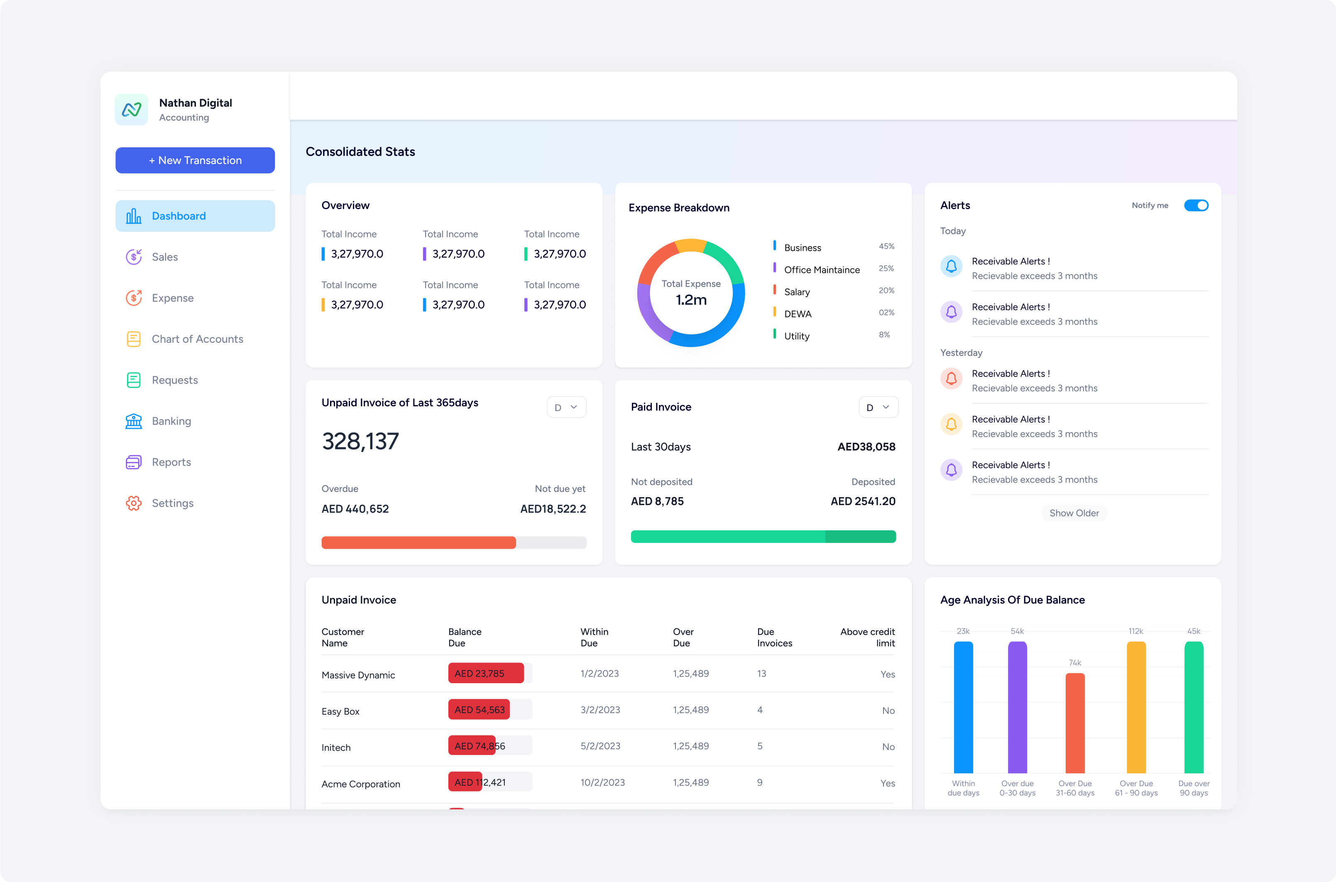
Task: Click the New Transaction button
Action: pyautogui.click(x=195, y=160)
